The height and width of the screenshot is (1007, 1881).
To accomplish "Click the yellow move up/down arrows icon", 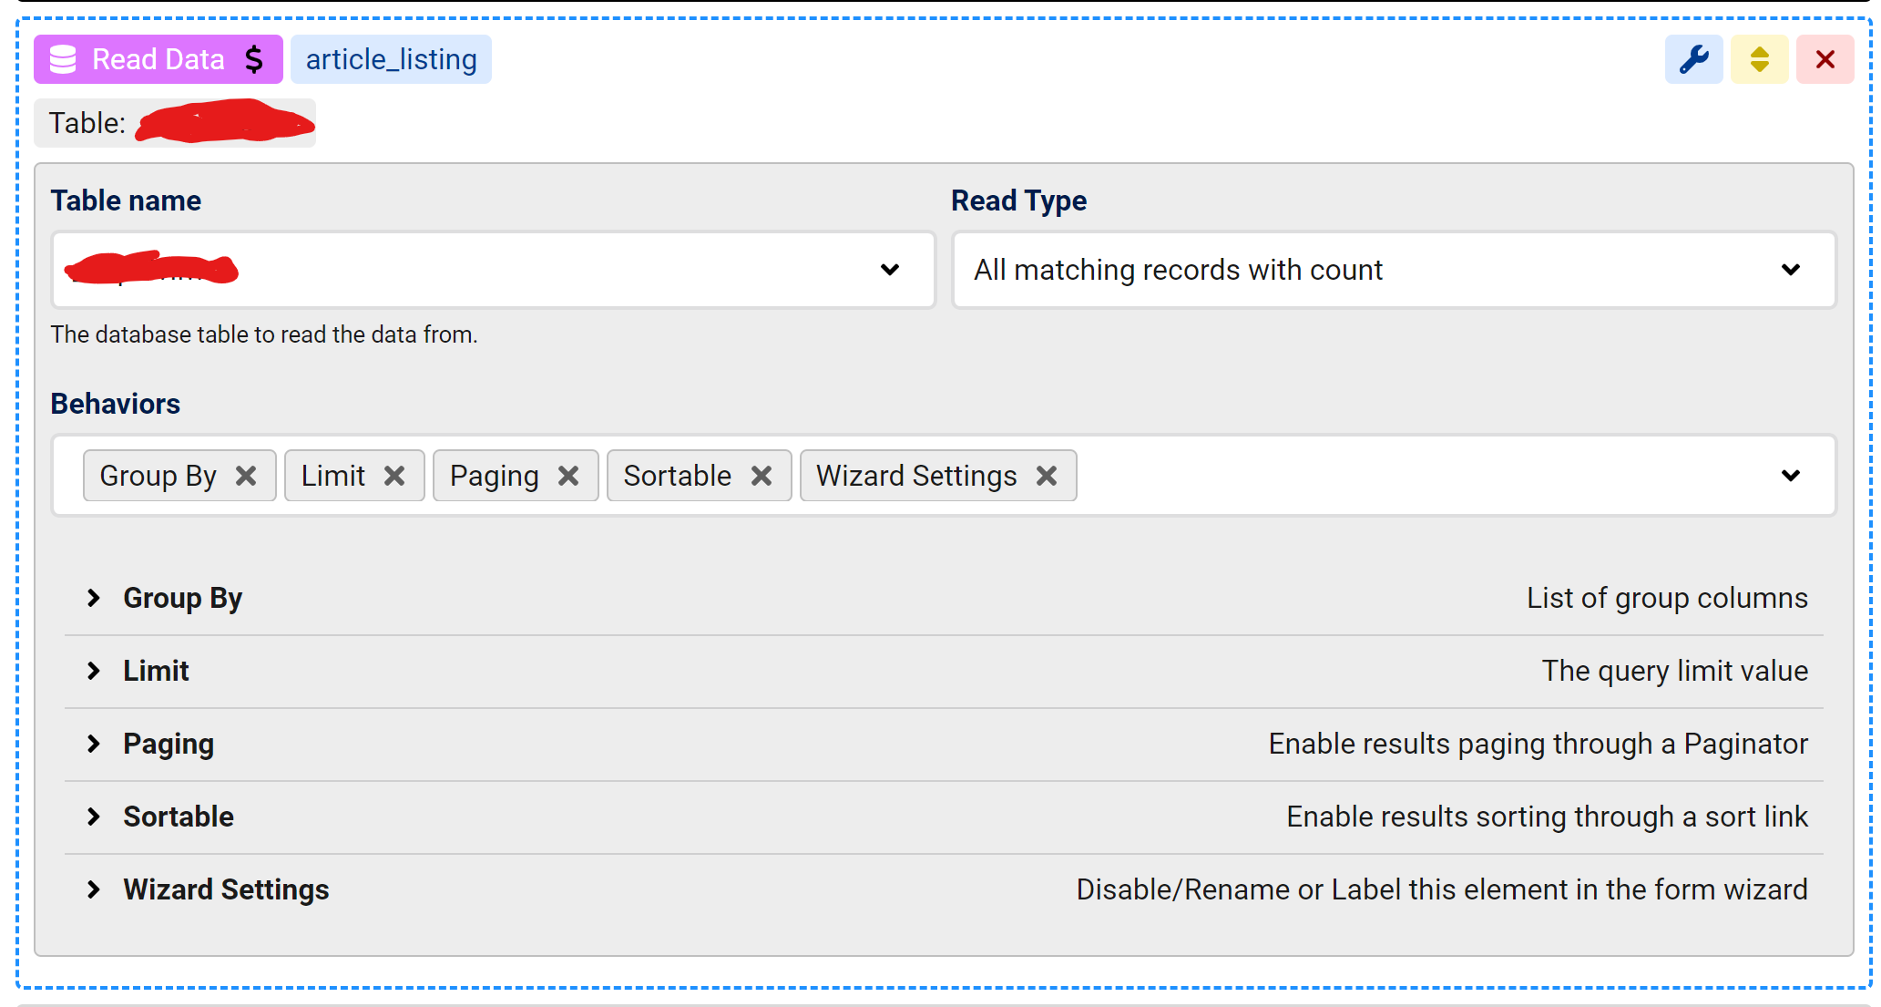I will [x=1759, y=60].
